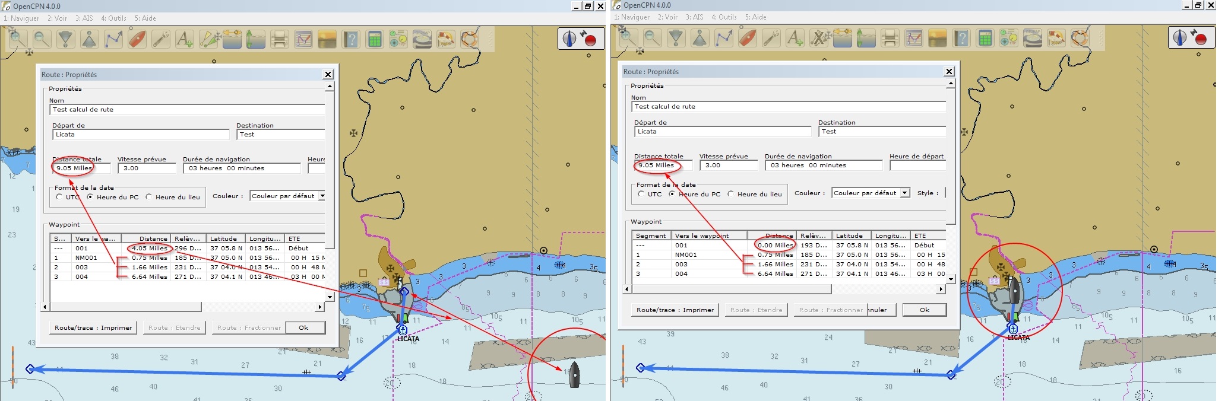Click '4.05 Milles' distance cell in left dialog

point(149,249)
